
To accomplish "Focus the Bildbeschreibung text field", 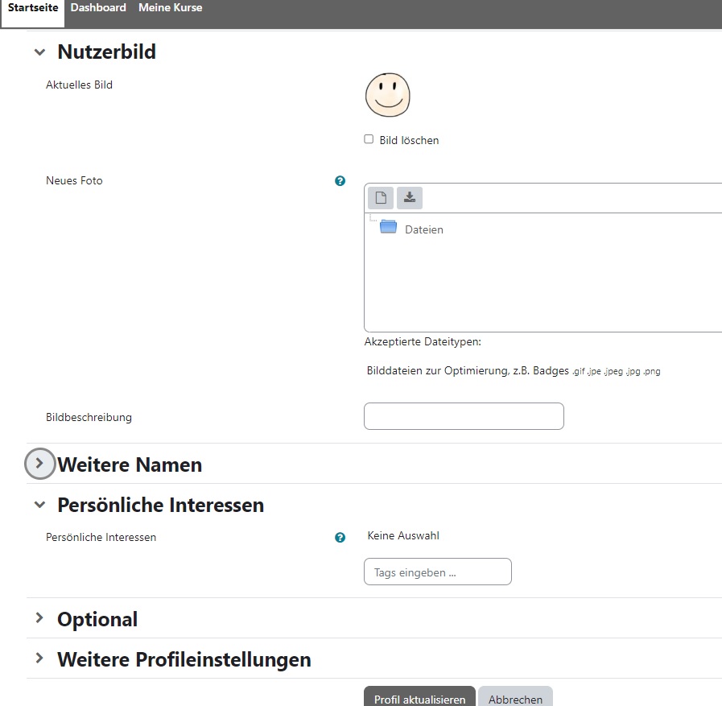I will (x=464, y=416).
